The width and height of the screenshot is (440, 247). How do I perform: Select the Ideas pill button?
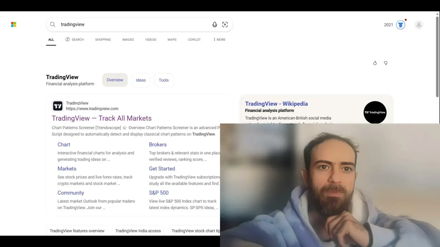[141, 80]
